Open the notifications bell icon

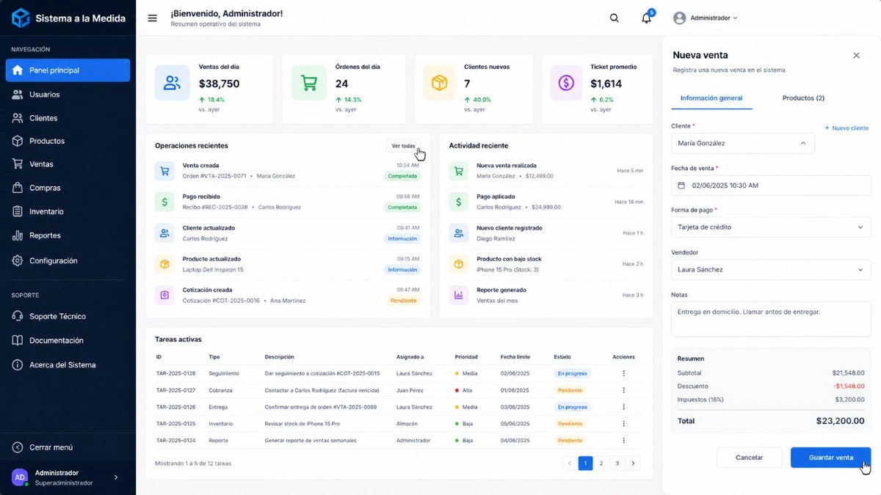646,17
